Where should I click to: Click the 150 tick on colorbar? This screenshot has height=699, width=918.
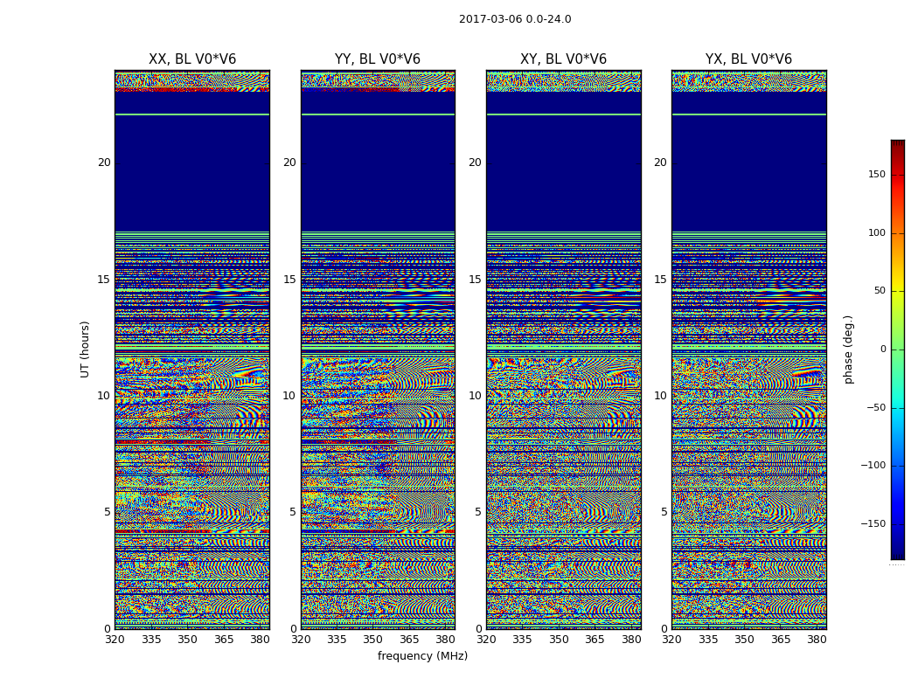click(877, 174)
